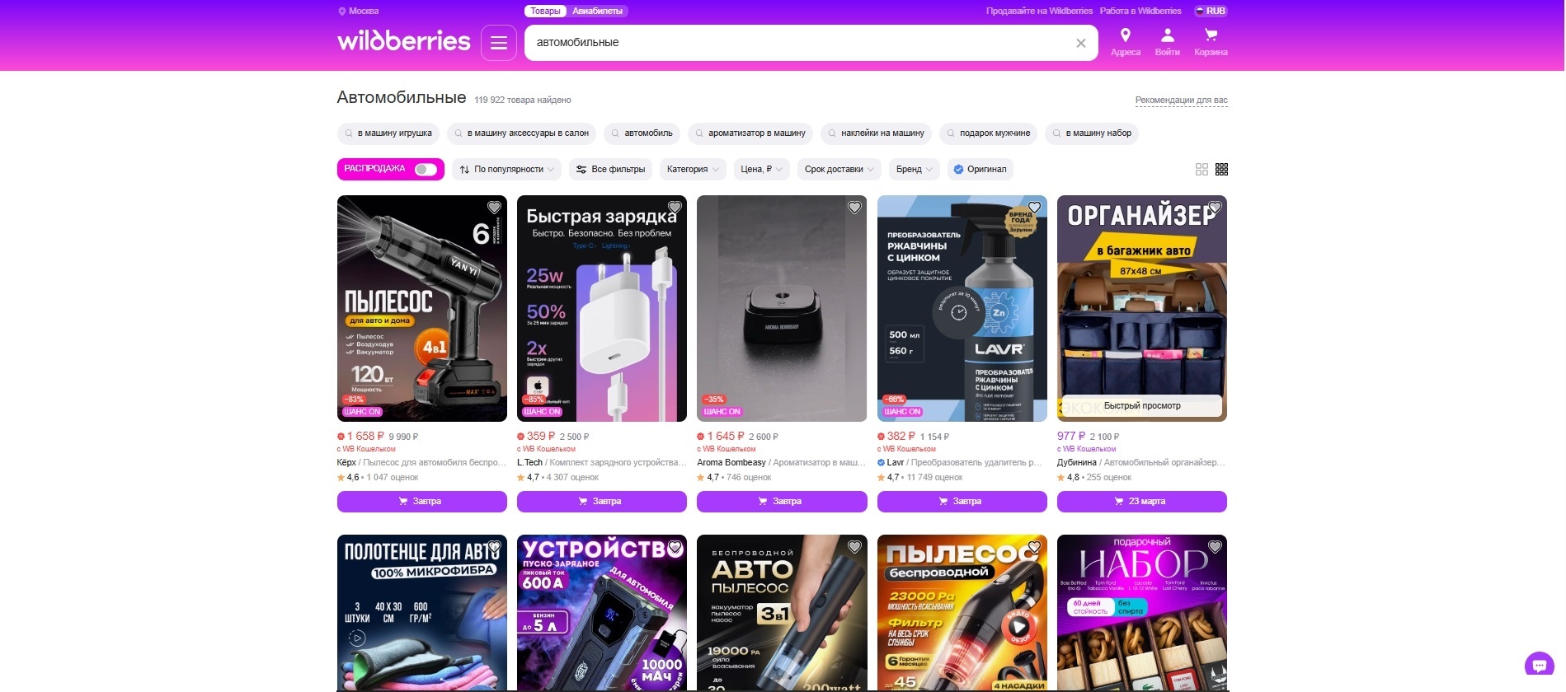Favorite the orange cordless vacuum product
The width and height of the screenshot is (1566, 692).
1034,547
